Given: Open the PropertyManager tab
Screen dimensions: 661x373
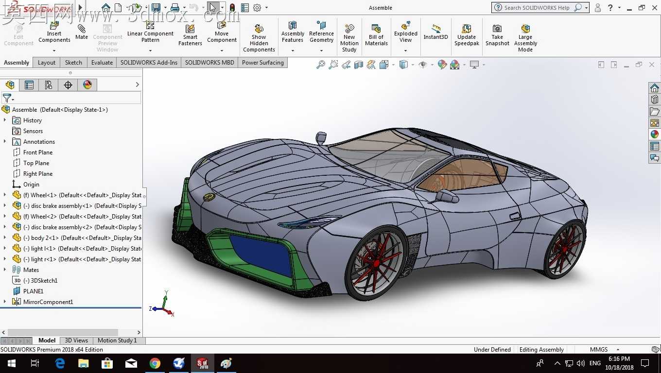Looking at the screenshot, I should tap(29, 85).
